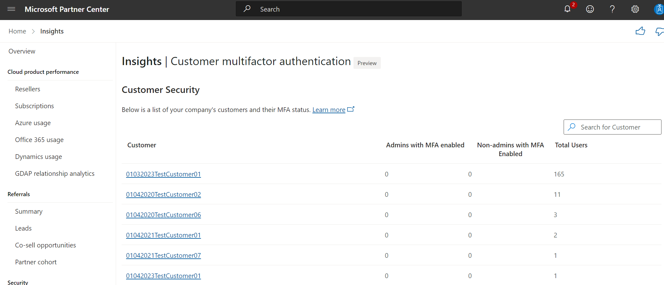The width and height of the screenshot is (664, 285).
Task: Open the notifications bell
Action: (567, 9)
